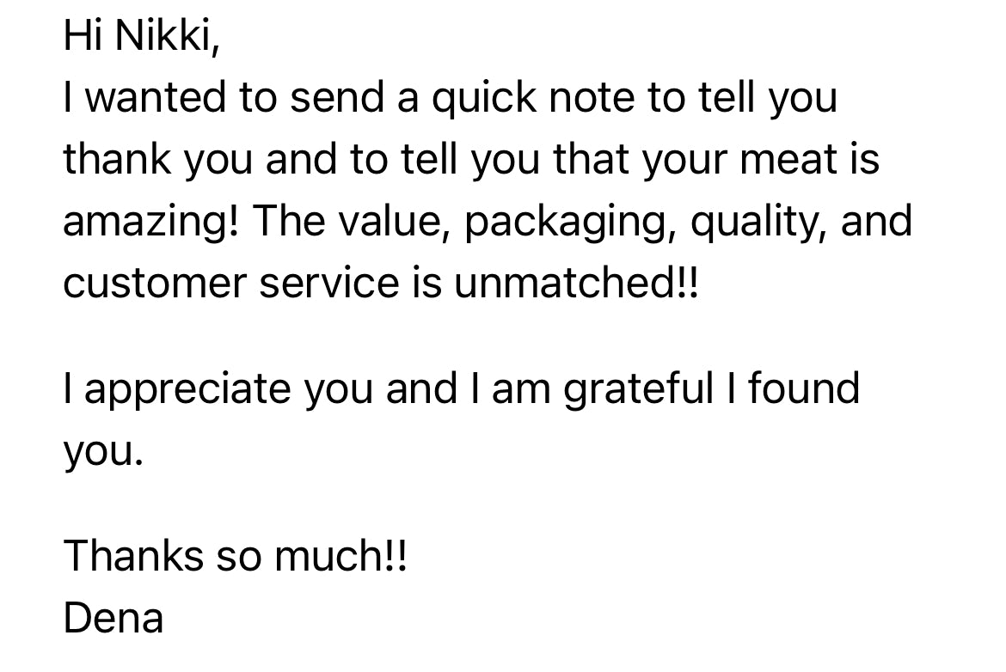
Task: Click the word amazing with exclamation mark
Action: pos(150,221)
